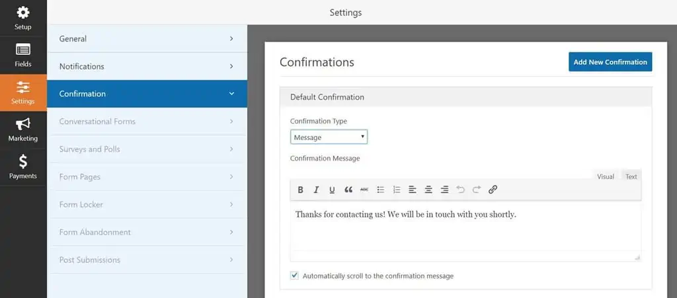Collapse the Confirmation settings section
677x298 pixels.
tap(147, 94)
